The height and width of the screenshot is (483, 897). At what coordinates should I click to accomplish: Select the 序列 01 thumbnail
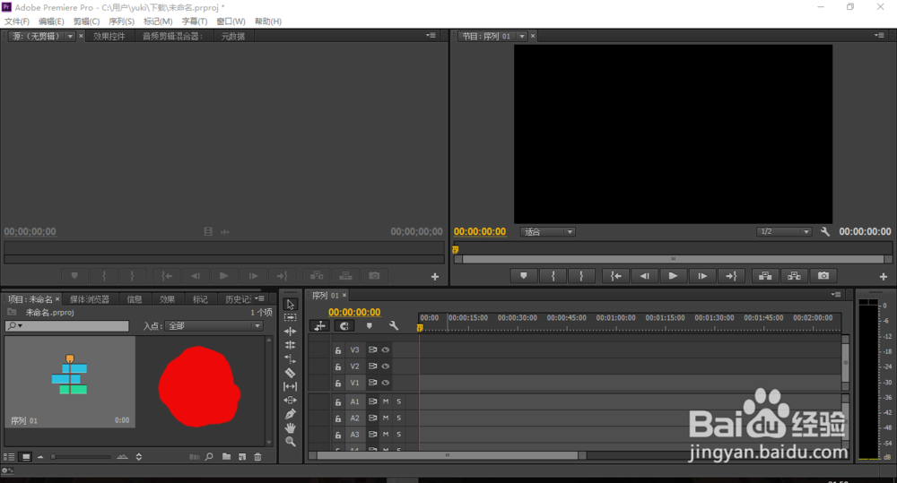70,381
